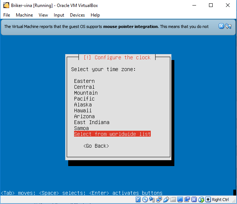Image resolution: width=237 pixels, height=204 pixels.
Task: Click the audio status icon
Action: coord(152,200)
